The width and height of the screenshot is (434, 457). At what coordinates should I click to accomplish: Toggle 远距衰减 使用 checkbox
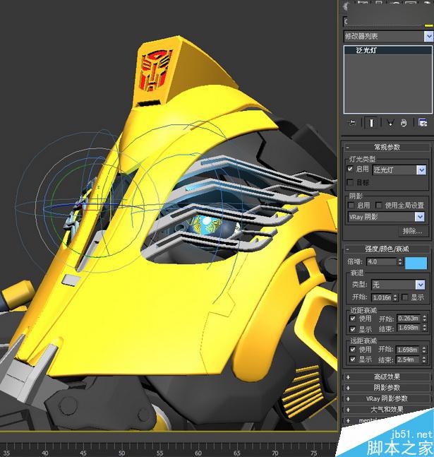click(352, 349)
